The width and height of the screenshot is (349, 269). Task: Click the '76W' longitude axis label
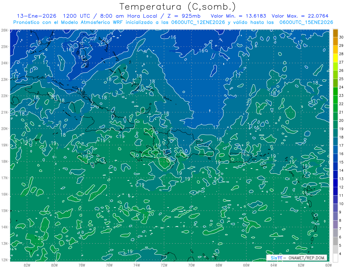coord(109,265)
